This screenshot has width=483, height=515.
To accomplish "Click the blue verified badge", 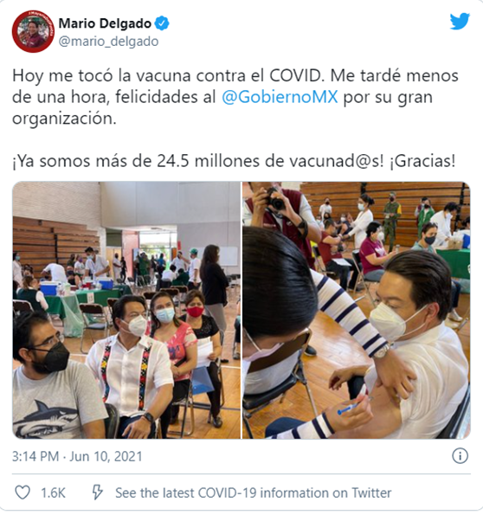I will click(162, 23).
